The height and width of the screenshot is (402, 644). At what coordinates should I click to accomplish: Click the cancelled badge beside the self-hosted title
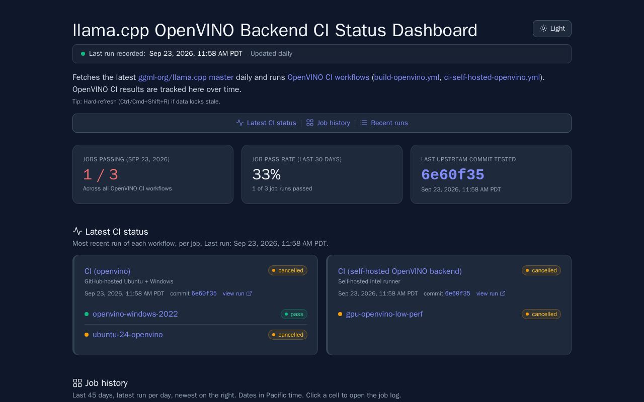[x=541, y=270]
